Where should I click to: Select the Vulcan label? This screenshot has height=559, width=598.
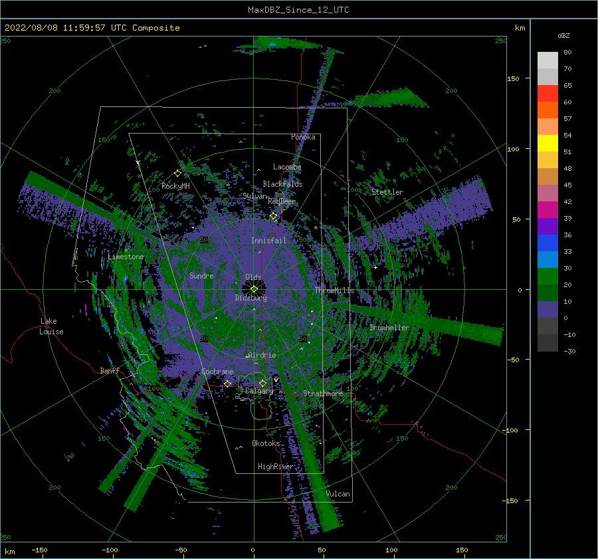click(x=338, y=494)
